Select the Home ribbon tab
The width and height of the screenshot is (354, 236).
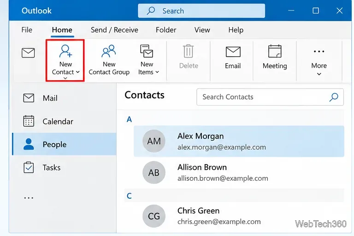click(62, 30)
